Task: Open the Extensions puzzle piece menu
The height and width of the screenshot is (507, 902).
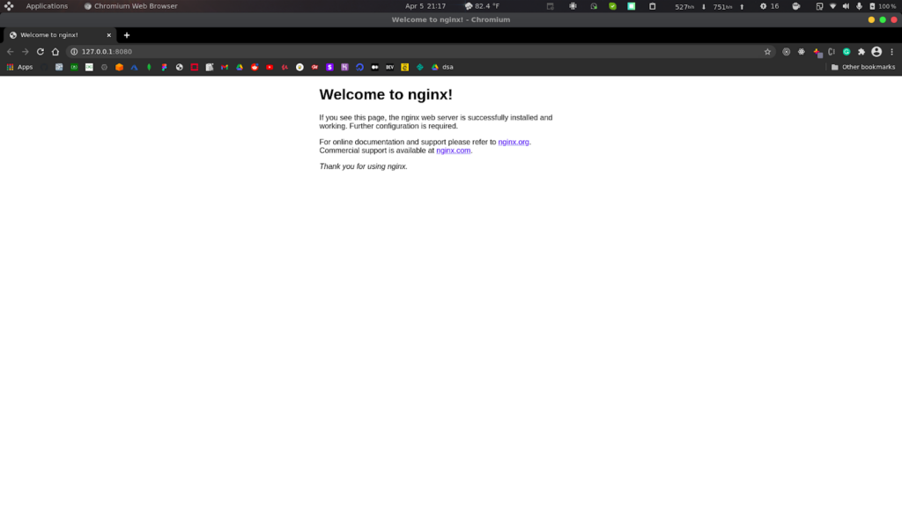Action: [x=861, y=52]
